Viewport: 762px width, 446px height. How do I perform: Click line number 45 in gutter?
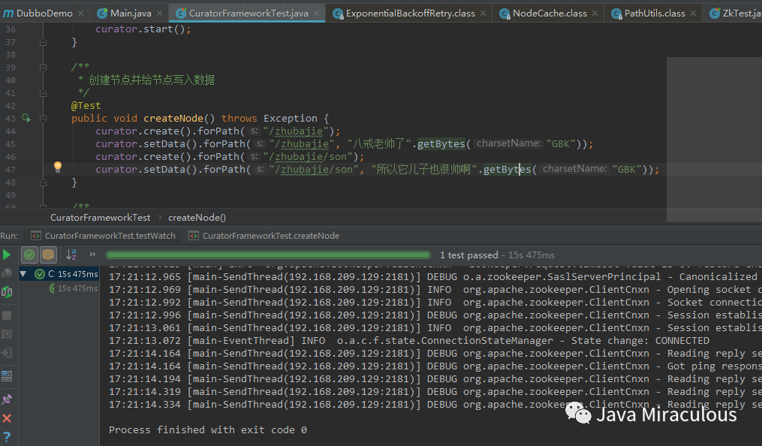point(11,144)
